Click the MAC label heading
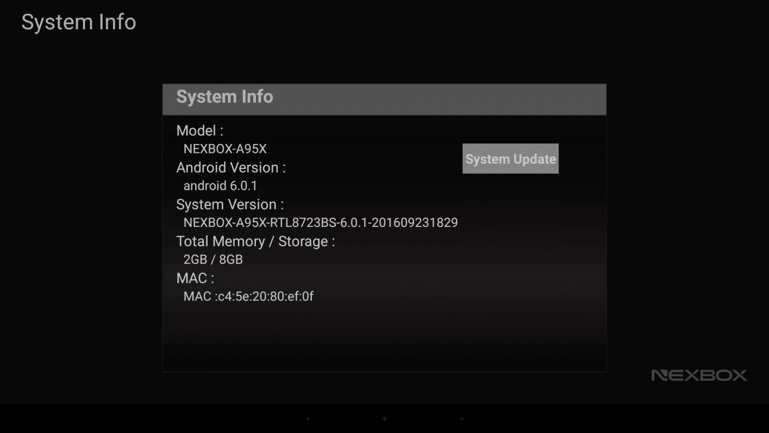769x433 pixels. coord(195,278)
